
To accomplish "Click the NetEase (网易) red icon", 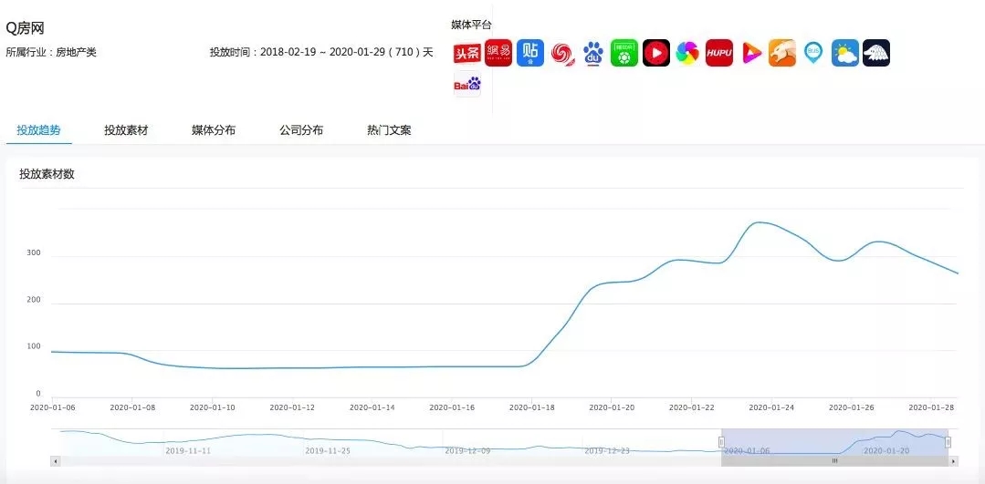I will pos(498,53).
